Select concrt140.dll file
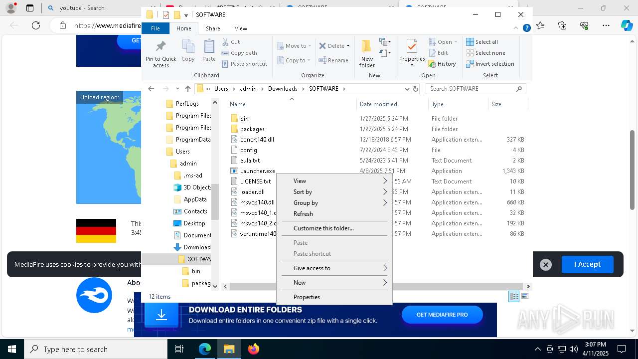 (x=257, y=140)
